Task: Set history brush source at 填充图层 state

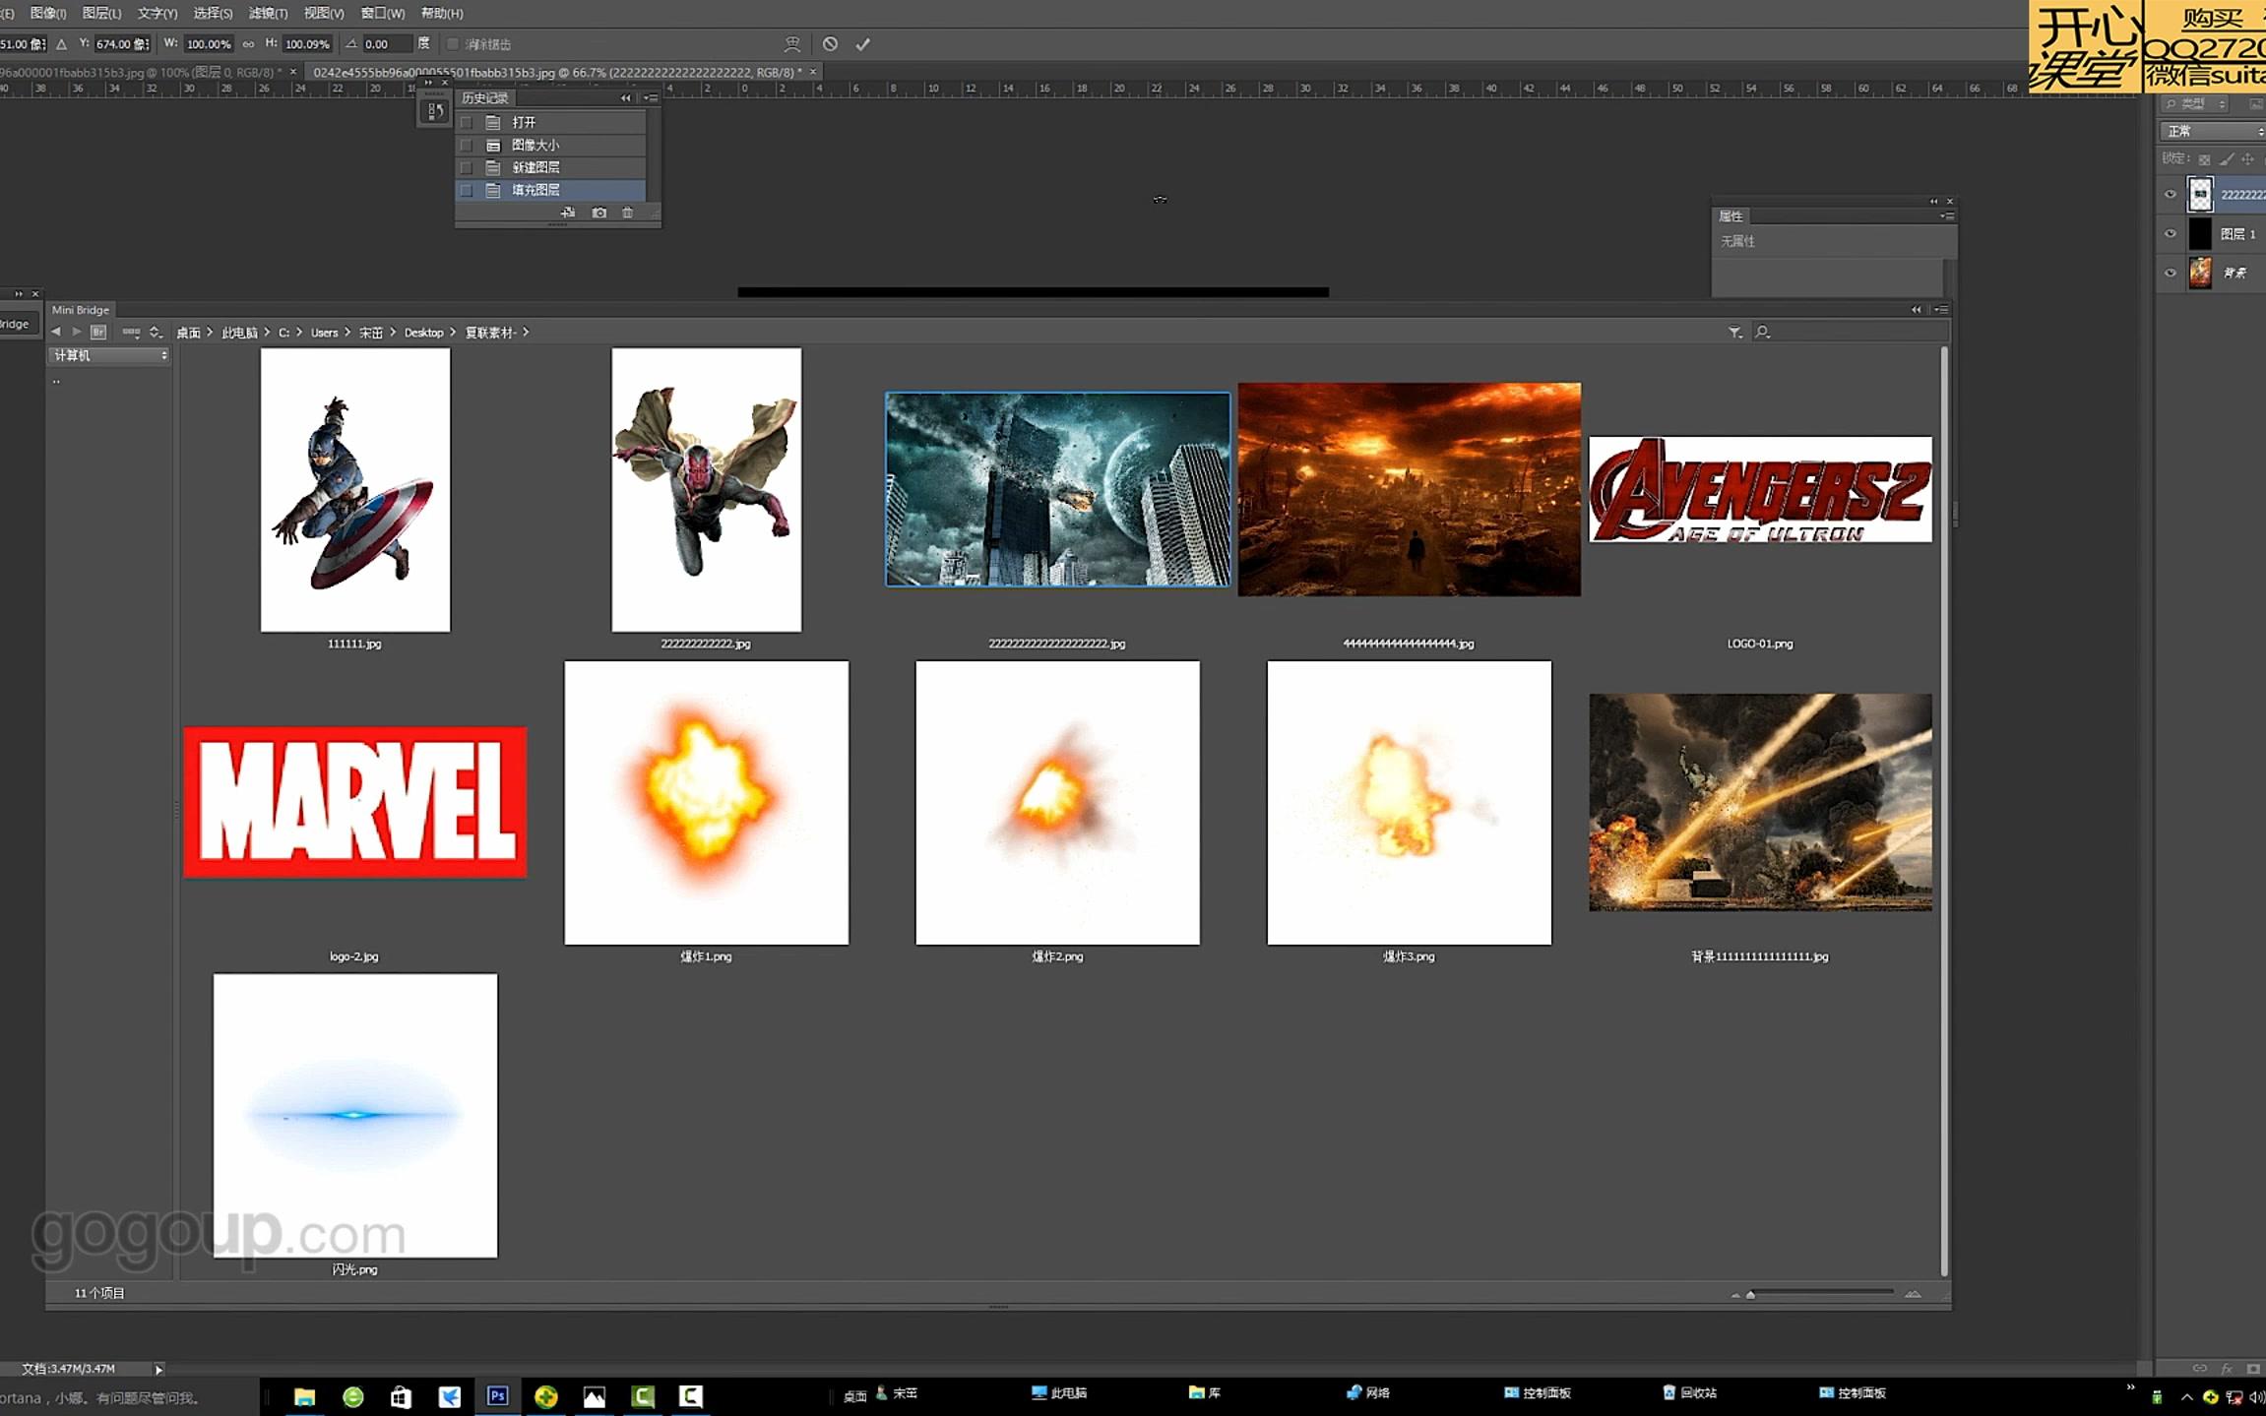Action: coord(468,191)
